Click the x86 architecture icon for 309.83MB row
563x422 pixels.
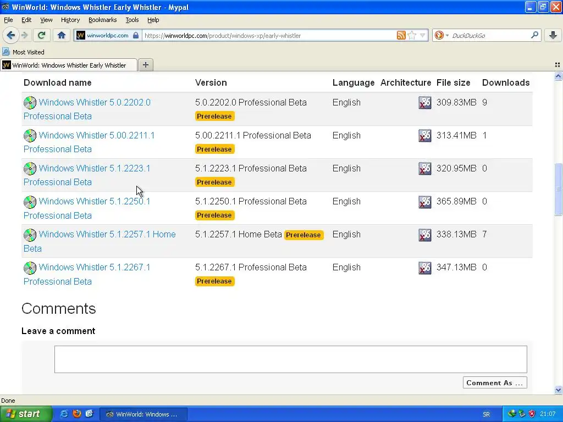(425, 103)
